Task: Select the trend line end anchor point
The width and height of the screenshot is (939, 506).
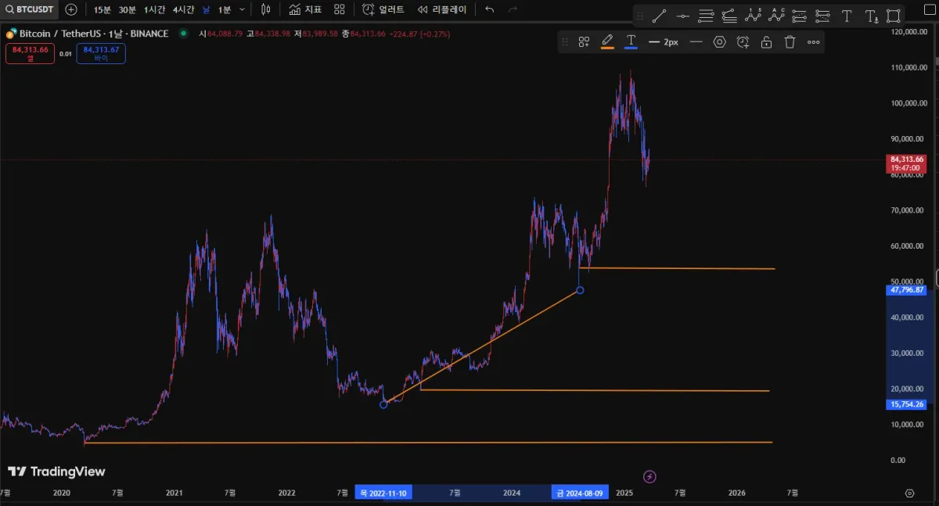Action: (x=580, y=290)
